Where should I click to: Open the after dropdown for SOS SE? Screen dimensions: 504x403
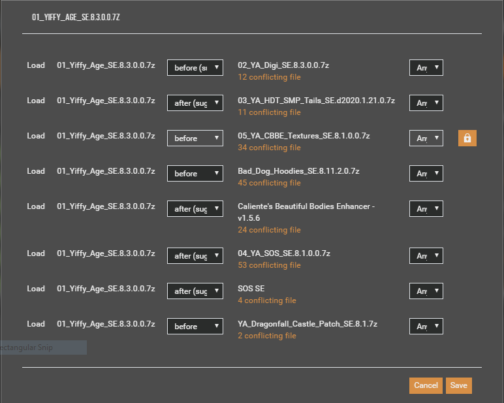tap(195, 291)
